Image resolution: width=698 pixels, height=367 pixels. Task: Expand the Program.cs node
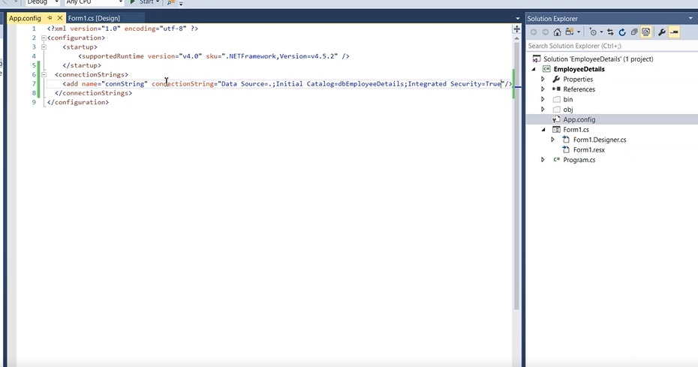point(543,159)
